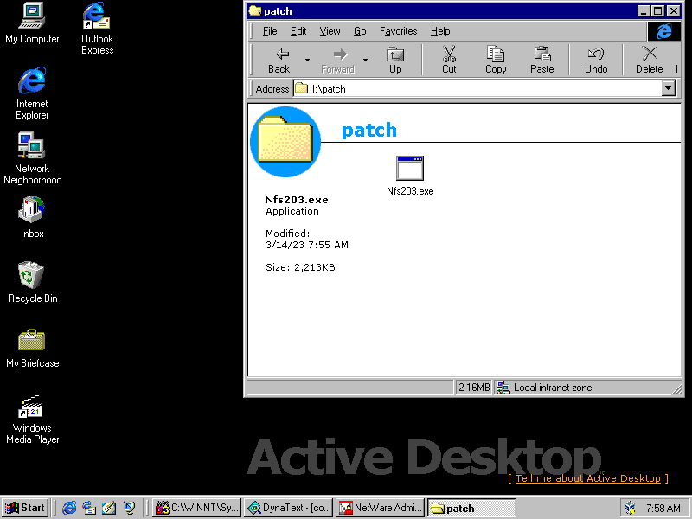Open the Favorites menu

(398, 31)
